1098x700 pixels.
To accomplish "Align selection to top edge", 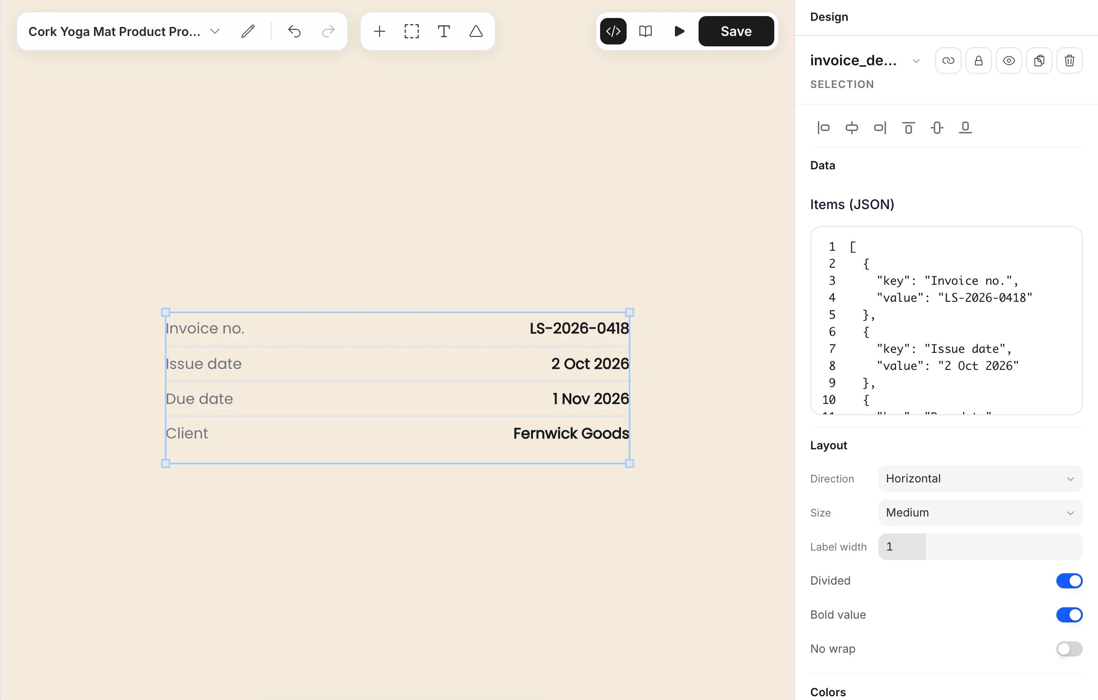I will (x=909, y=128).
